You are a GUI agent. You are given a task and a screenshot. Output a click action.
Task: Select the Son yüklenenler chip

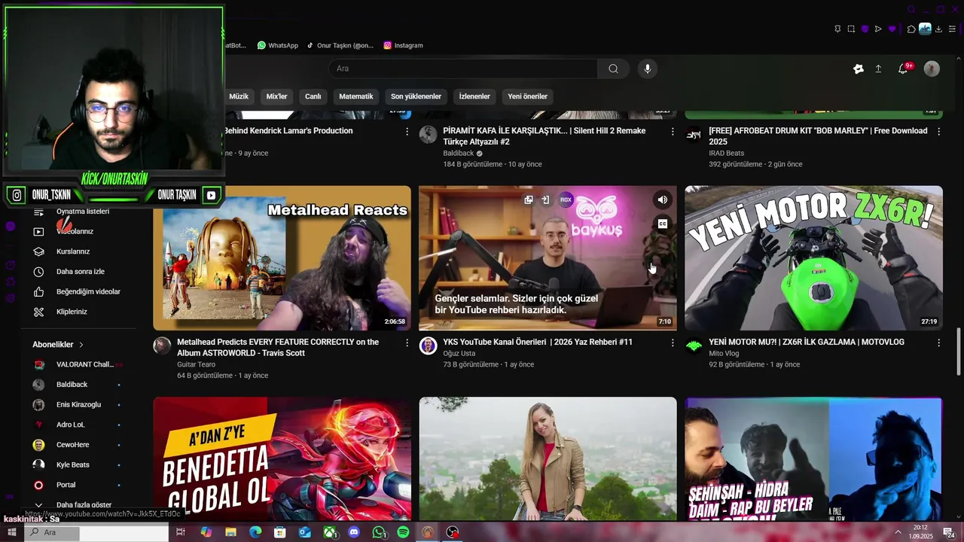coord(416,96)
